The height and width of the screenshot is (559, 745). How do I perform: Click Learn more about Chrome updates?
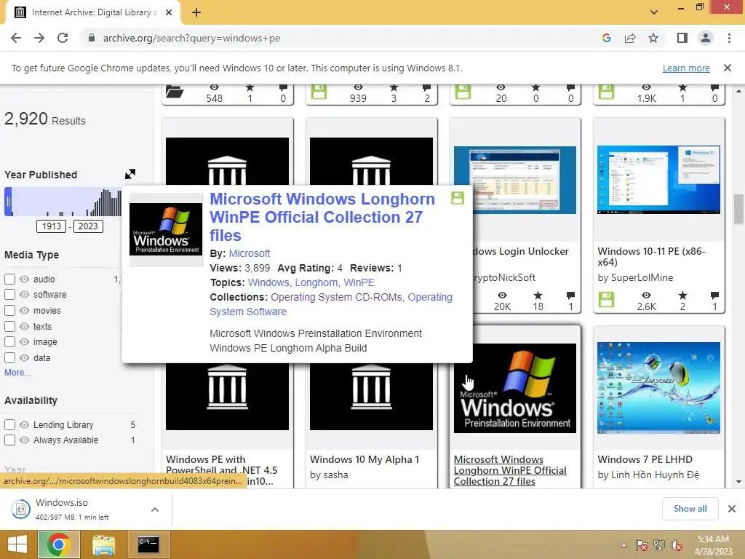(686, 68)
